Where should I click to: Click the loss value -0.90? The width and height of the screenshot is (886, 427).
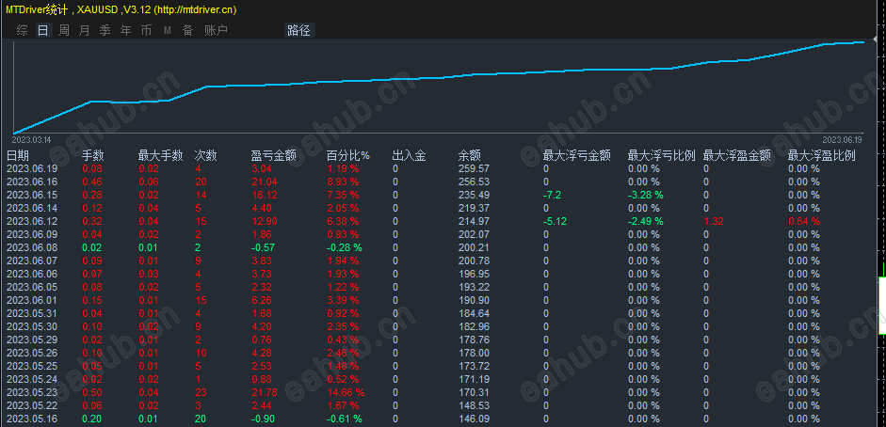263,419
